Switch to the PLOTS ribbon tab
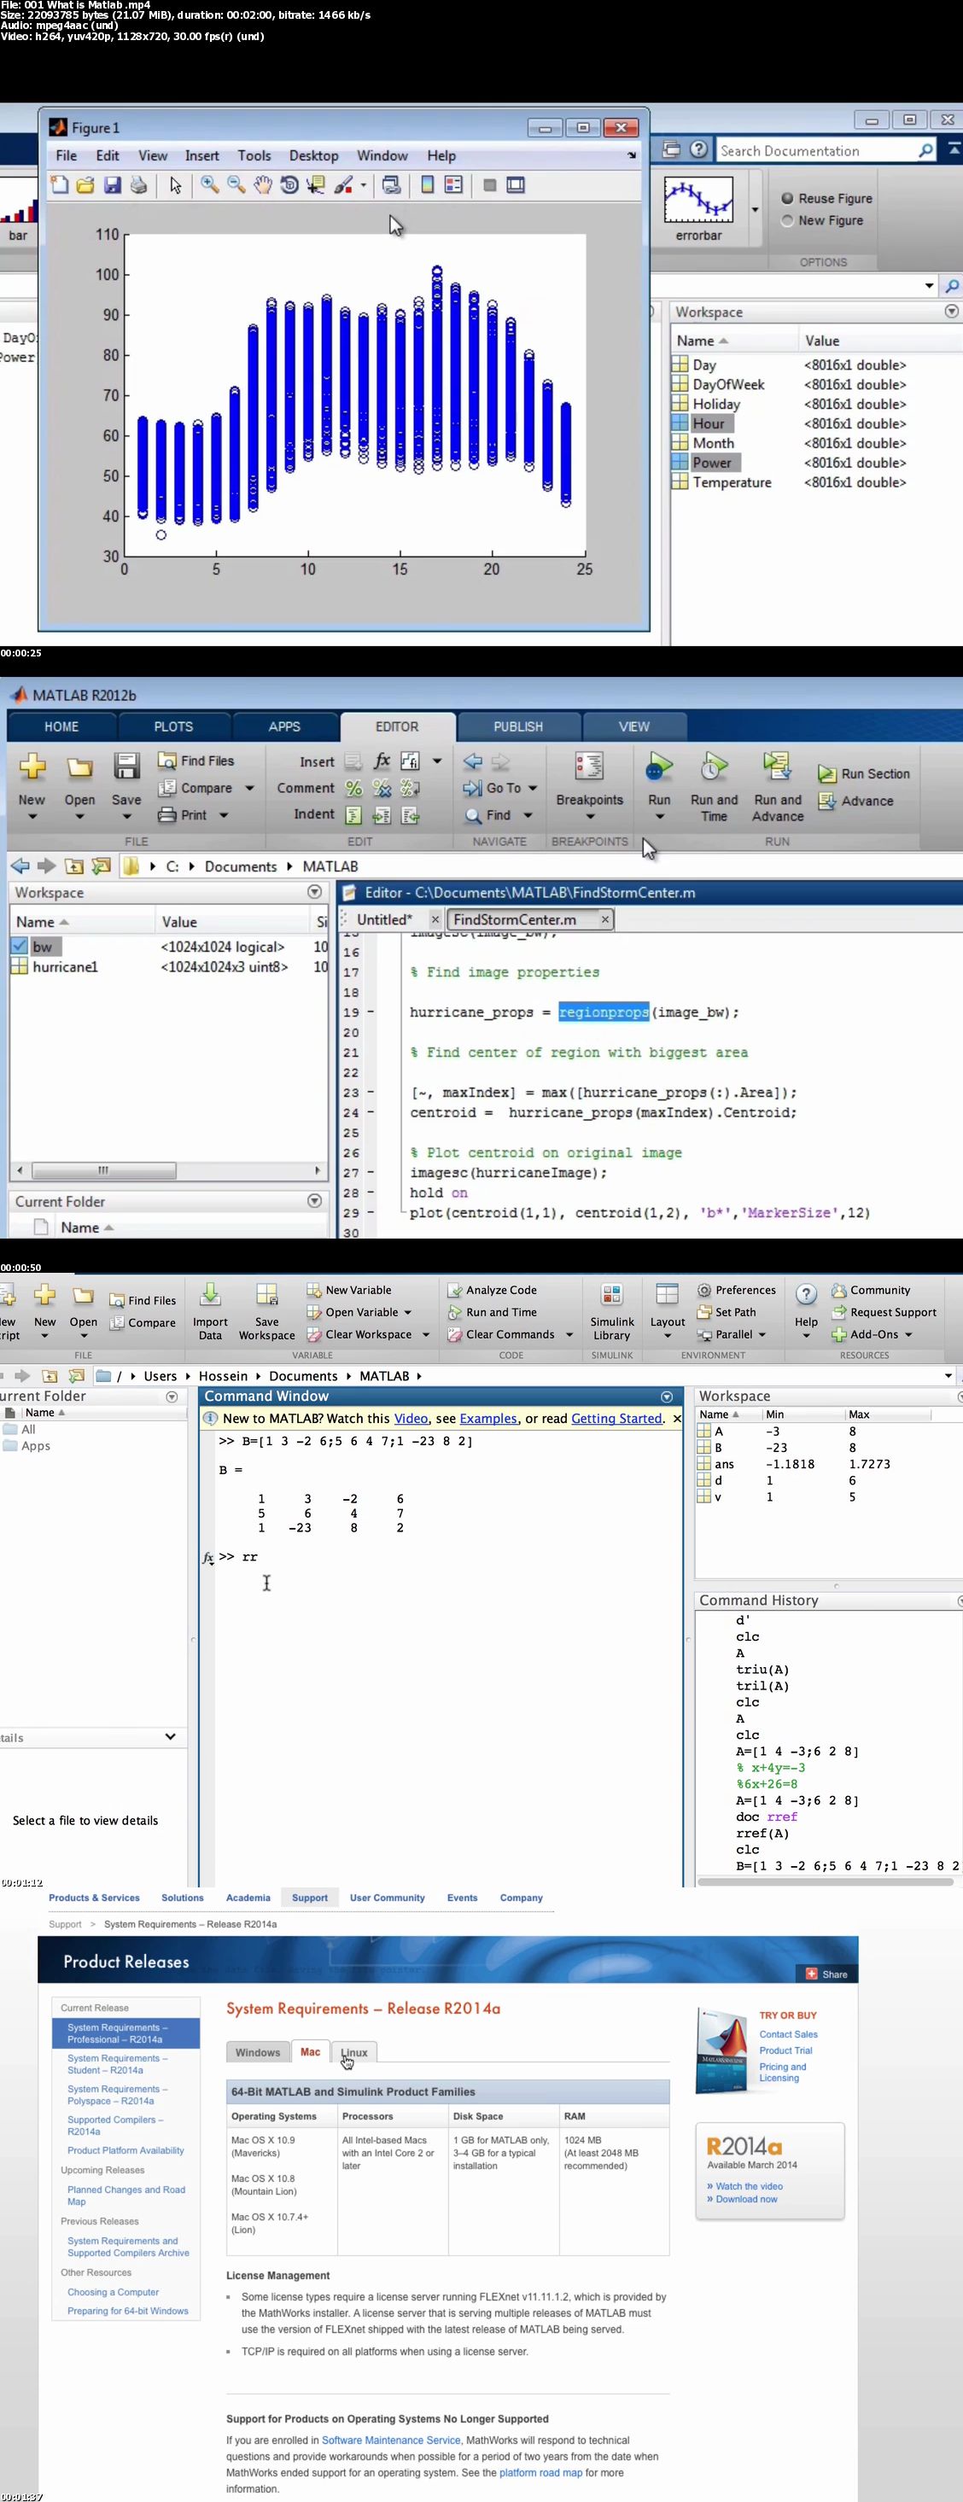963x2502 pixels. [174, 726]
